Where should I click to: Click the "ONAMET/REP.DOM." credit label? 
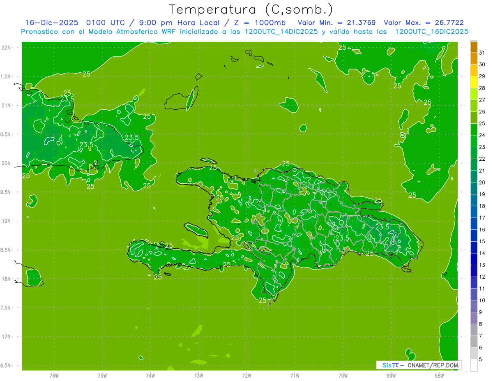point(433,365)
